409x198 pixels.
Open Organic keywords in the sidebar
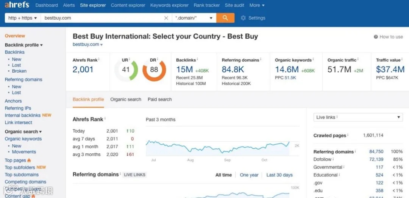pos(23,139)
